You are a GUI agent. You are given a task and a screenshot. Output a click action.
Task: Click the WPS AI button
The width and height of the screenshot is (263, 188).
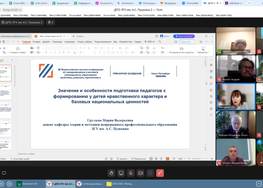coord(150,42)
